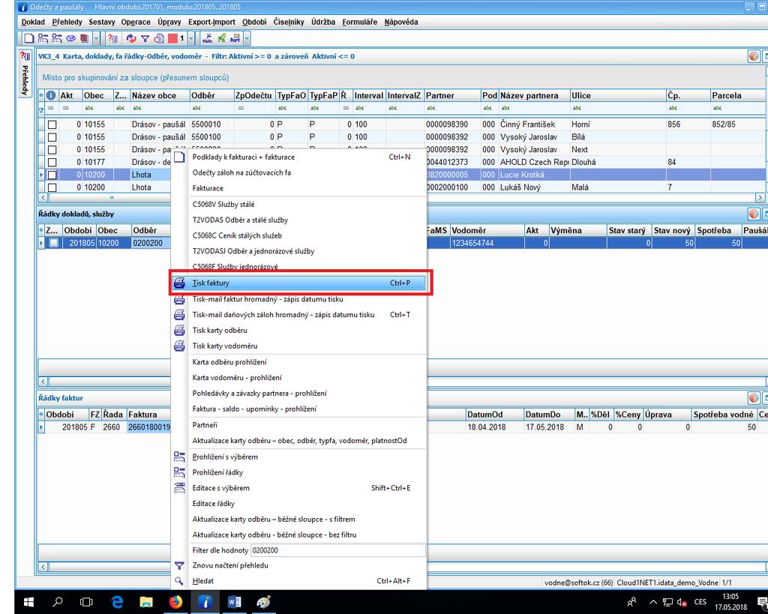Screen dimensions: 768x614
Task: Open Firefox from the taskbar
Action: [x=175, y=602]
